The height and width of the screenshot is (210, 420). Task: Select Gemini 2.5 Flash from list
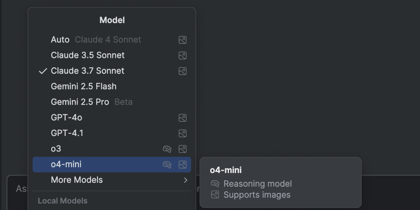pos(112,86)
